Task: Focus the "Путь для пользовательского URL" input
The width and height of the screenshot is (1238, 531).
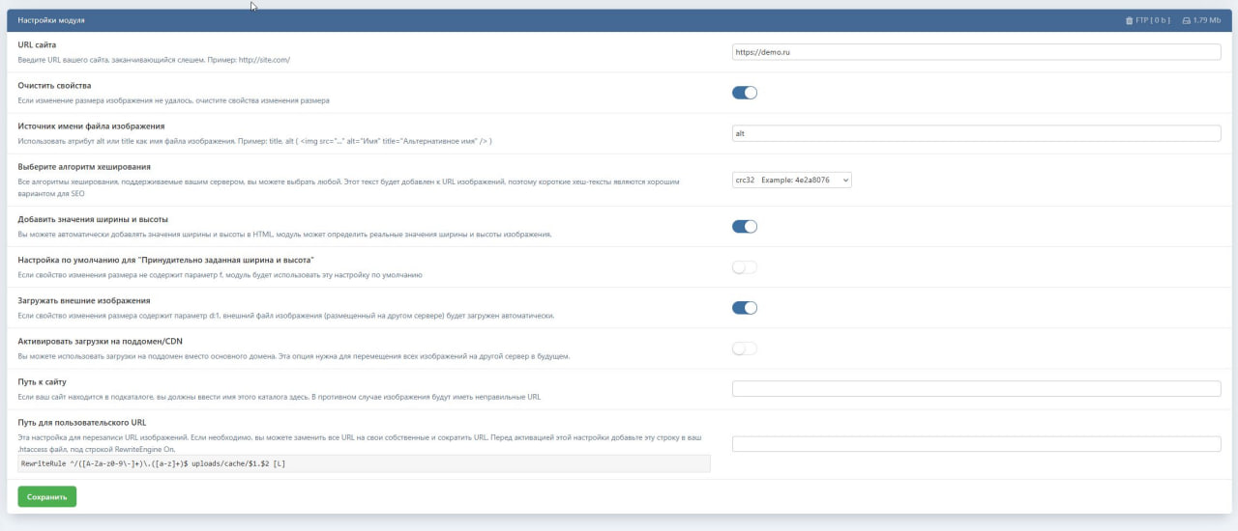Action: 976,444
